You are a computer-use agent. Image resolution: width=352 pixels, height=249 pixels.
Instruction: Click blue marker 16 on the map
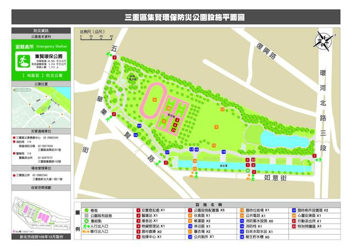(136, 135)
